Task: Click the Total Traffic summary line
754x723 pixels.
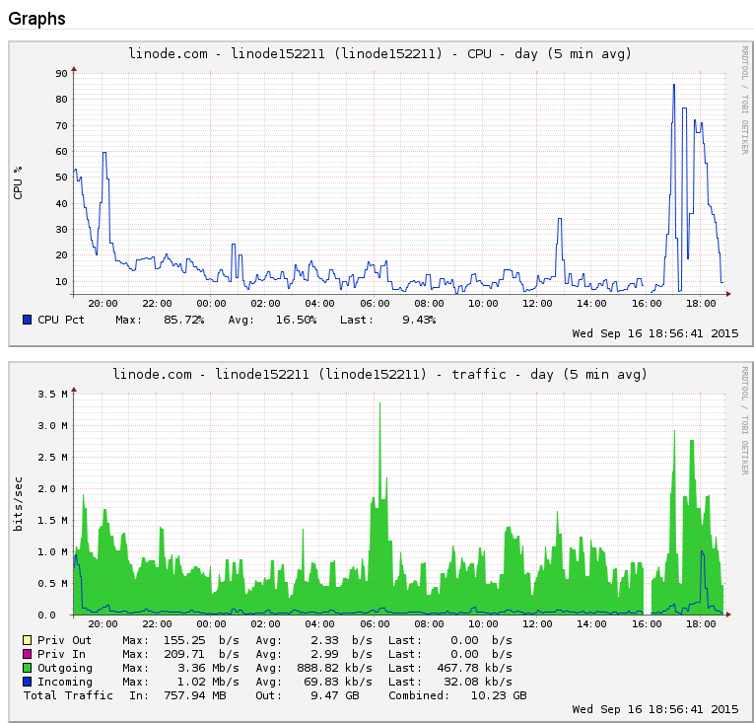Action: [276, 695]
